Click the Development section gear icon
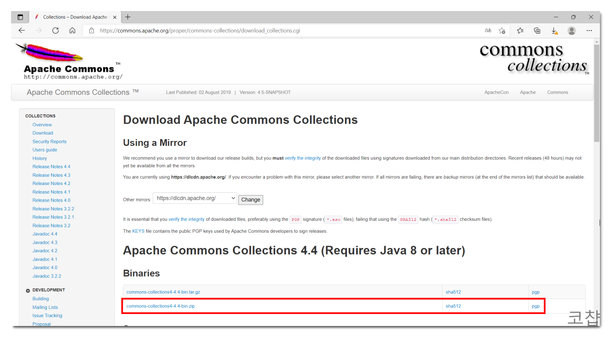 (x=28, y=291)
